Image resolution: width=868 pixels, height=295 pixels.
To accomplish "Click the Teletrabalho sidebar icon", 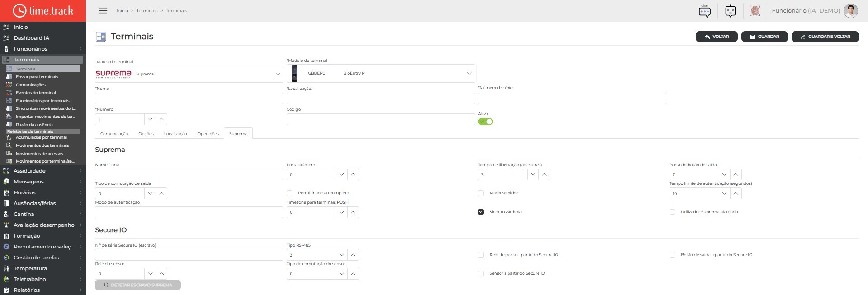I will (x=6, y=279).
